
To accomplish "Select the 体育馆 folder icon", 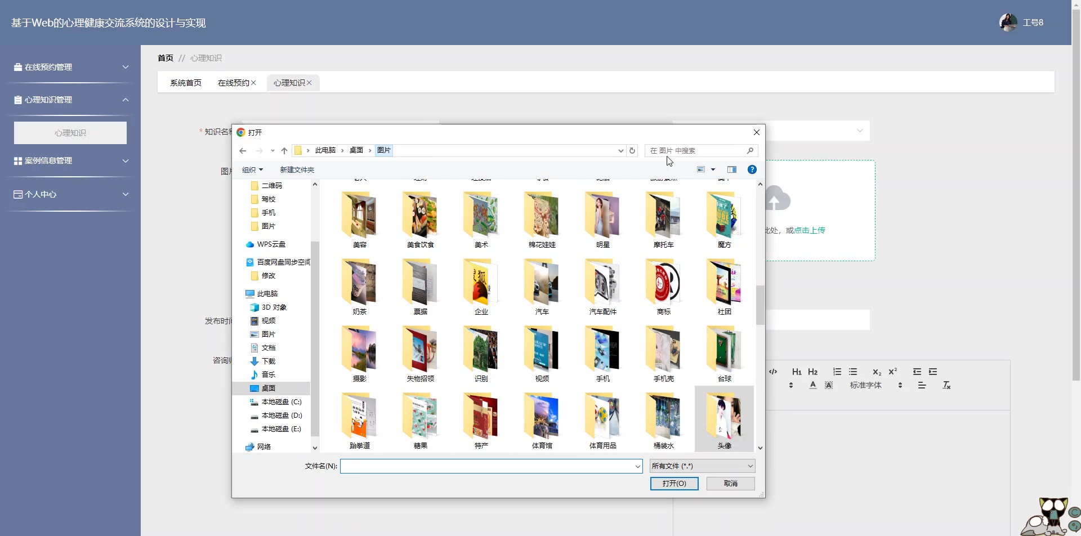I will coord(542,416).
